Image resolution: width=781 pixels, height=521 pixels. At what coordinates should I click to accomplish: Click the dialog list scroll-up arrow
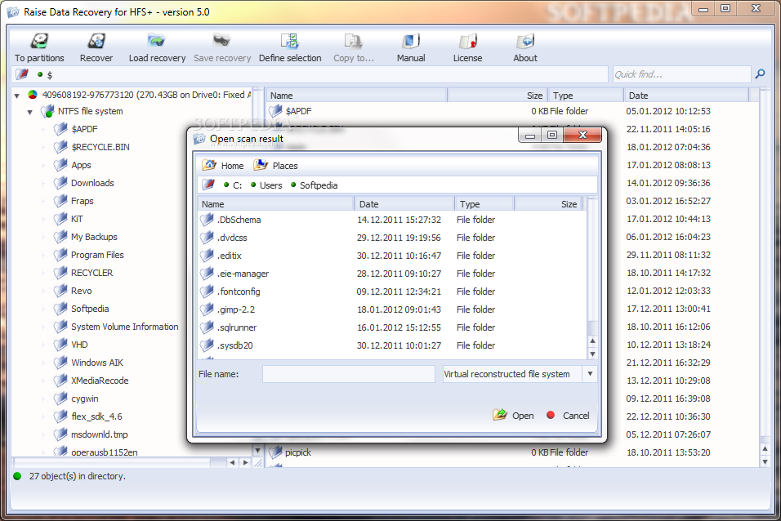click(592, 341)
